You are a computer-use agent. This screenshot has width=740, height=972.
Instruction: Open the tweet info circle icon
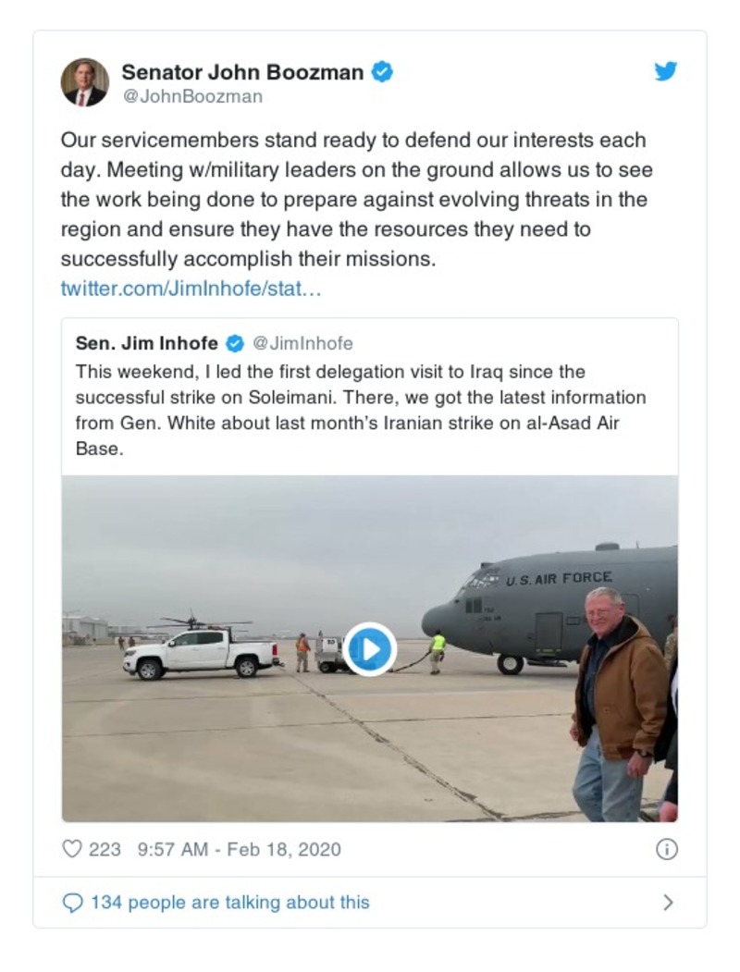[666, 849]
